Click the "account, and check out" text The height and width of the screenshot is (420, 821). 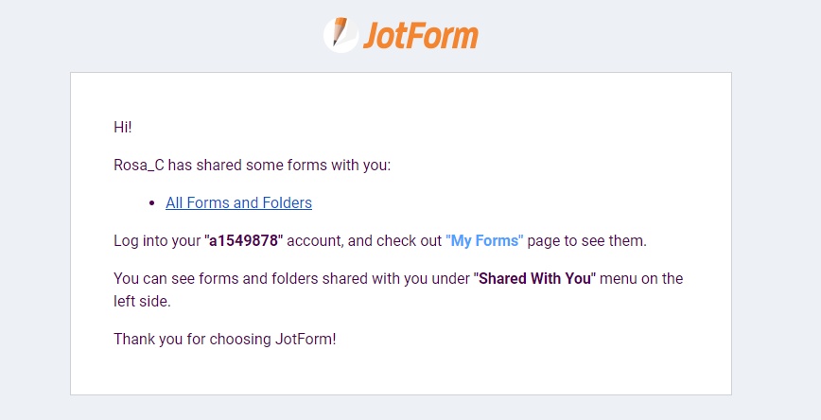(364, 240)
